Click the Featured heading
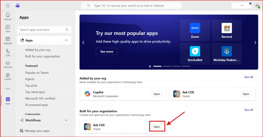The width and height of the screenshot is (263, 137). point(31,66)
